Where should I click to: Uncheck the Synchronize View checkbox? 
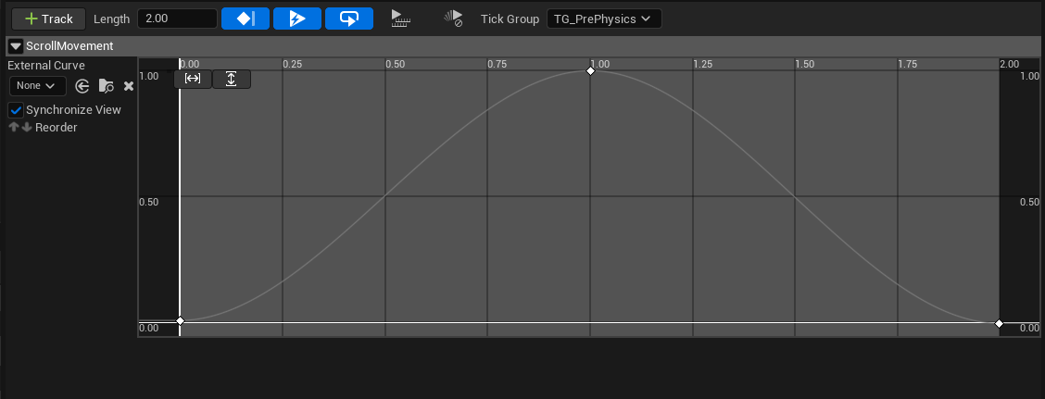point(16,110)
